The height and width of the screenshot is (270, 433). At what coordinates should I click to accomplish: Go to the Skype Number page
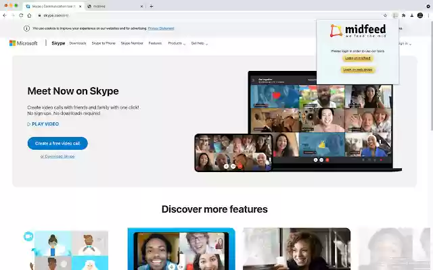coord(132,43)
